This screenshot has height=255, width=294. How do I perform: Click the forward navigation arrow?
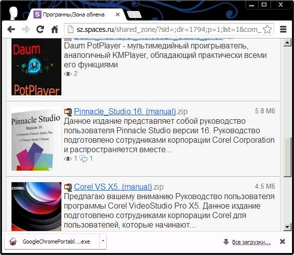[x=25, y=29]
